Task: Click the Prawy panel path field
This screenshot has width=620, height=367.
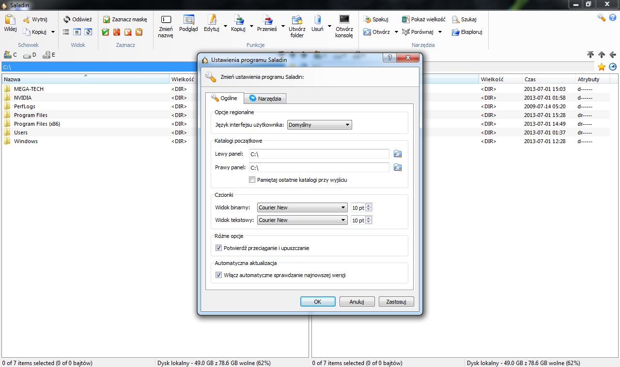Action: point(319,167)
